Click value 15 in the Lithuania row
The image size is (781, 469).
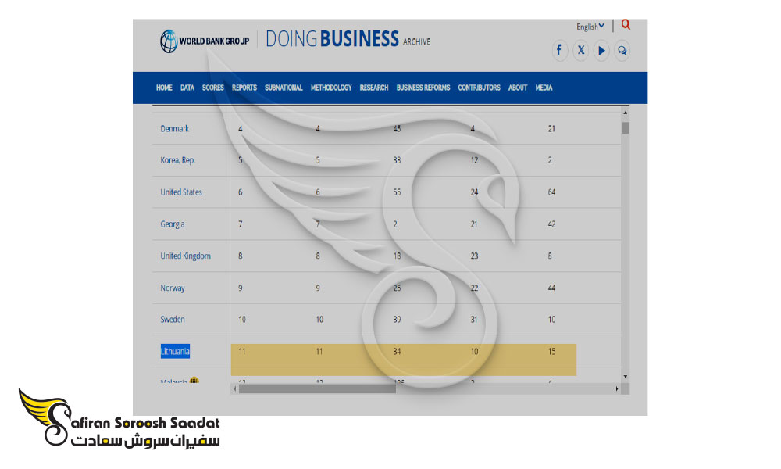[x=551, y=352]
